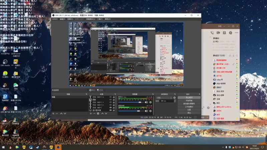Open 设置 button in OBS controls

tap(189, 110)
